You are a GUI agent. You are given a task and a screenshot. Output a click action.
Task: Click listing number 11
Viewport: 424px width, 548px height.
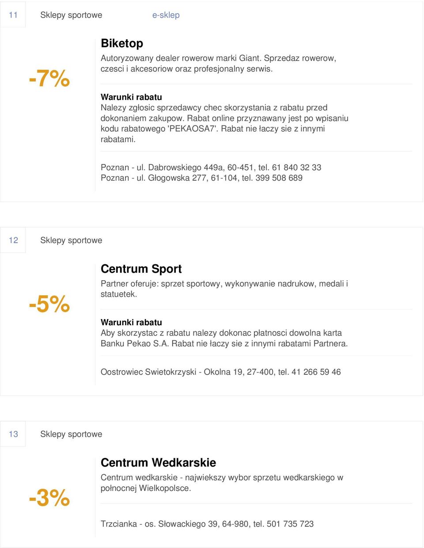13,15
